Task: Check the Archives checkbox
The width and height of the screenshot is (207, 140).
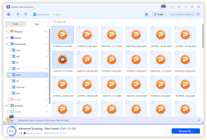Action: click(9, 106)
